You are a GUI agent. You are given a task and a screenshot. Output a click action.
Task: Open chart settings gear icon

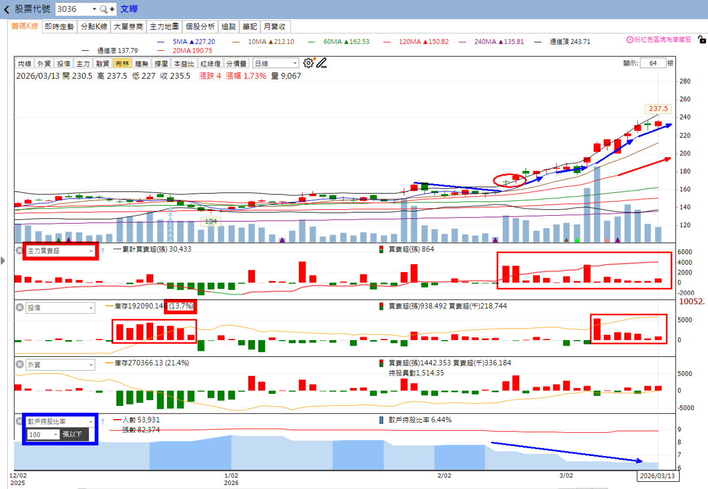tap(308, 63)
